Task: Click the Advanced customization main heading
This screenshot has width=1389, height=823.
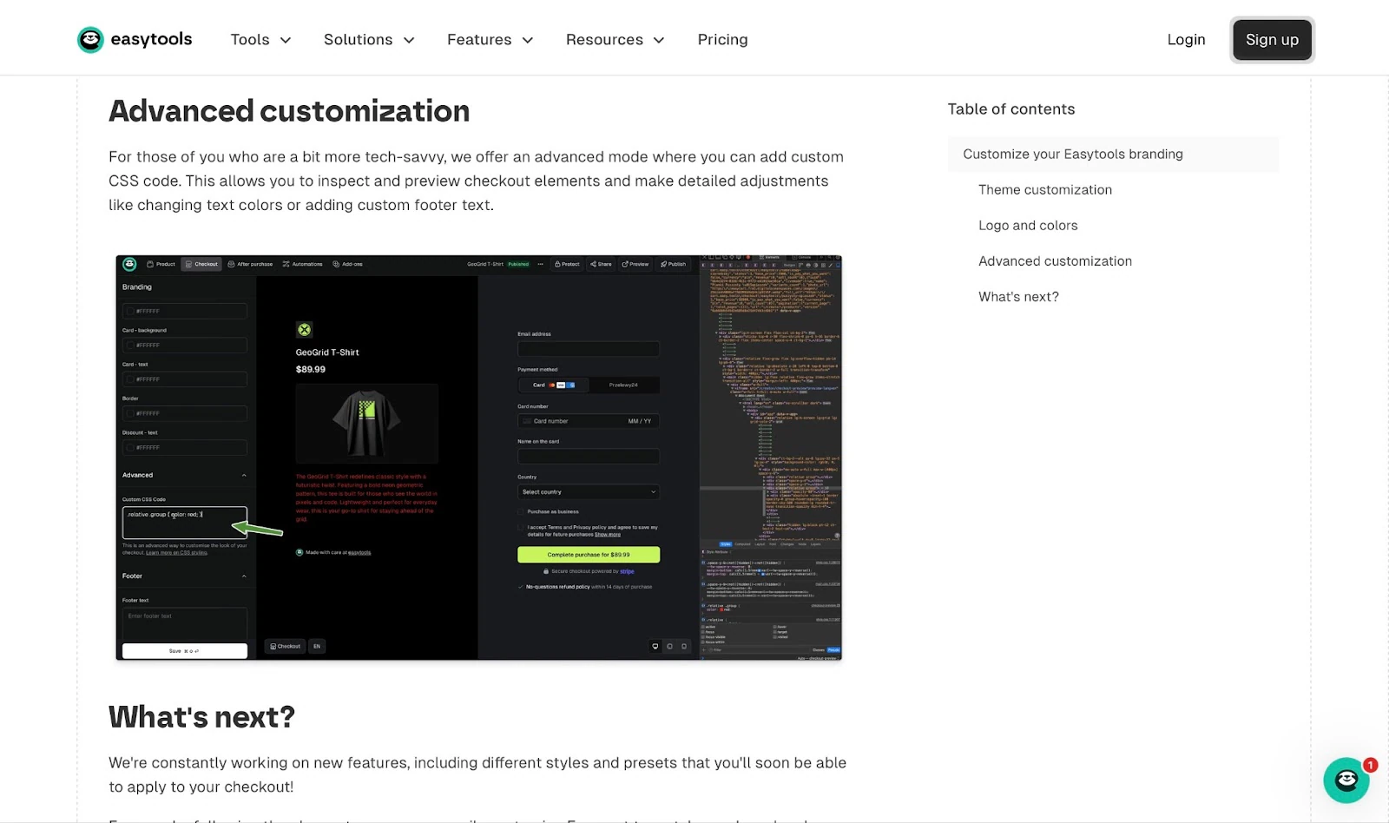Action: (289, 111)
